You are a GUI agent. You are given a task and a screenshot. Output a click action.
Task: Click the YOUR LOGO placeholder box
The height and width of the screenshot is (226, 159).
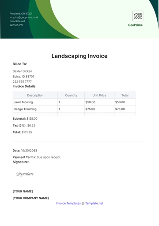pos(138,16)
